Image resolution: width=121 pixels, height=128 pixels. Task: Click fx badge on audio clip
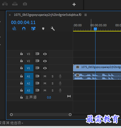[x=78, y=75]
